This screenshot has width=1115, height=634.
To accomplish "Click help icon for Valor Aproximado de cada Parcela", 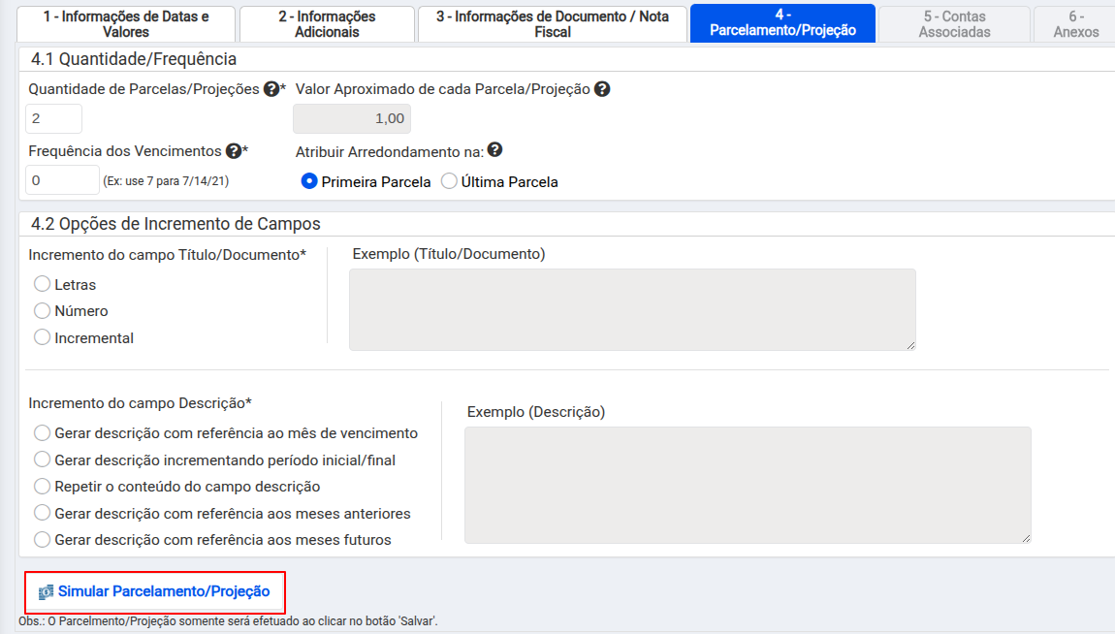I will (x=602, y=89).
